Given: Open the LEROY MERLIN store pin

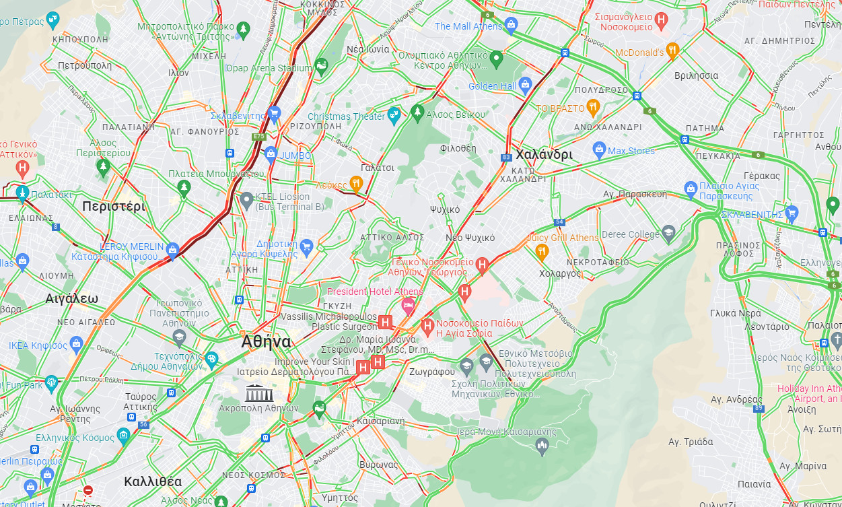Looking at the screenshot, I should [172, 250].
